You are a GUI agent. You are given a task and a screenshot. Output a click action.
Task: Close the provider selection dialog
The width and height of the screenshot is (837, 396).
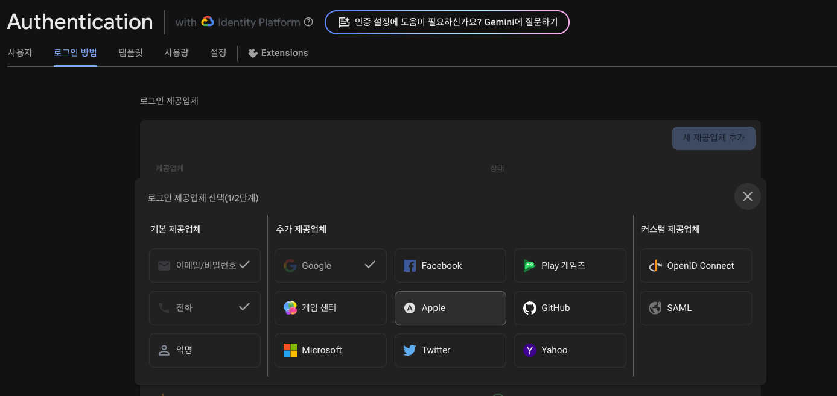pyautogui.click(x=748, y=196)
